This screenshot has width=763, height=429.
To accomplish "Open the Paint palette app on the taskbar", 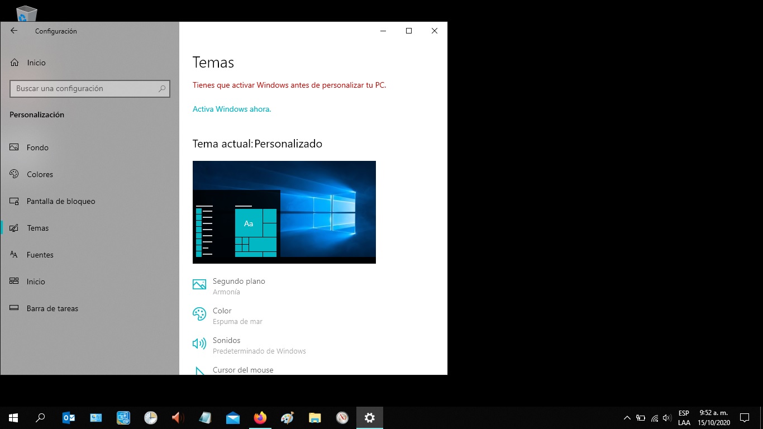I will [288, 418].
